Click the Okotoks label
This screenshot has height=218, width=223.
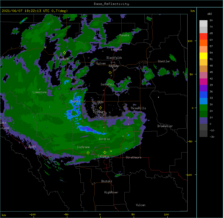point(107,181)
